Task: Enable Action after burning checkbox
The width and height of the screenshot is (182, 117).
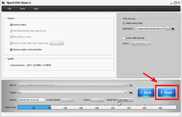Action: [x=124, y=38]
